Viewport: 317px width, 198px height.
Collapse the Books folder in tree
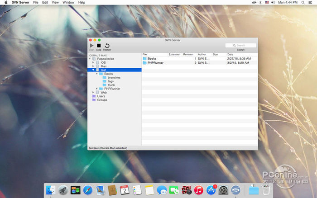(97, 74)
